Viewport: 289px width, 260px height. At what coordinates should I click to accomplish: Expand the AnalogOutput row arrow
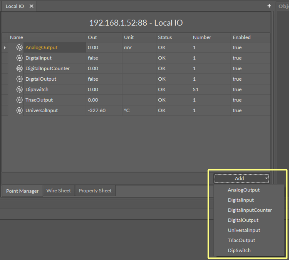click(5, 48)
